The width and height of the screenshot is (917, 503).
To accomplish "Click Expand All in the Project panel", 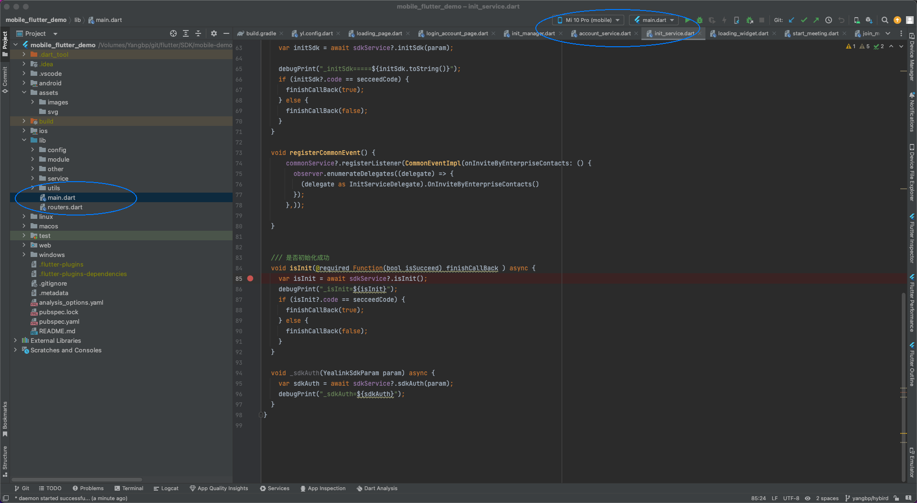I will [x=186, y=33].
